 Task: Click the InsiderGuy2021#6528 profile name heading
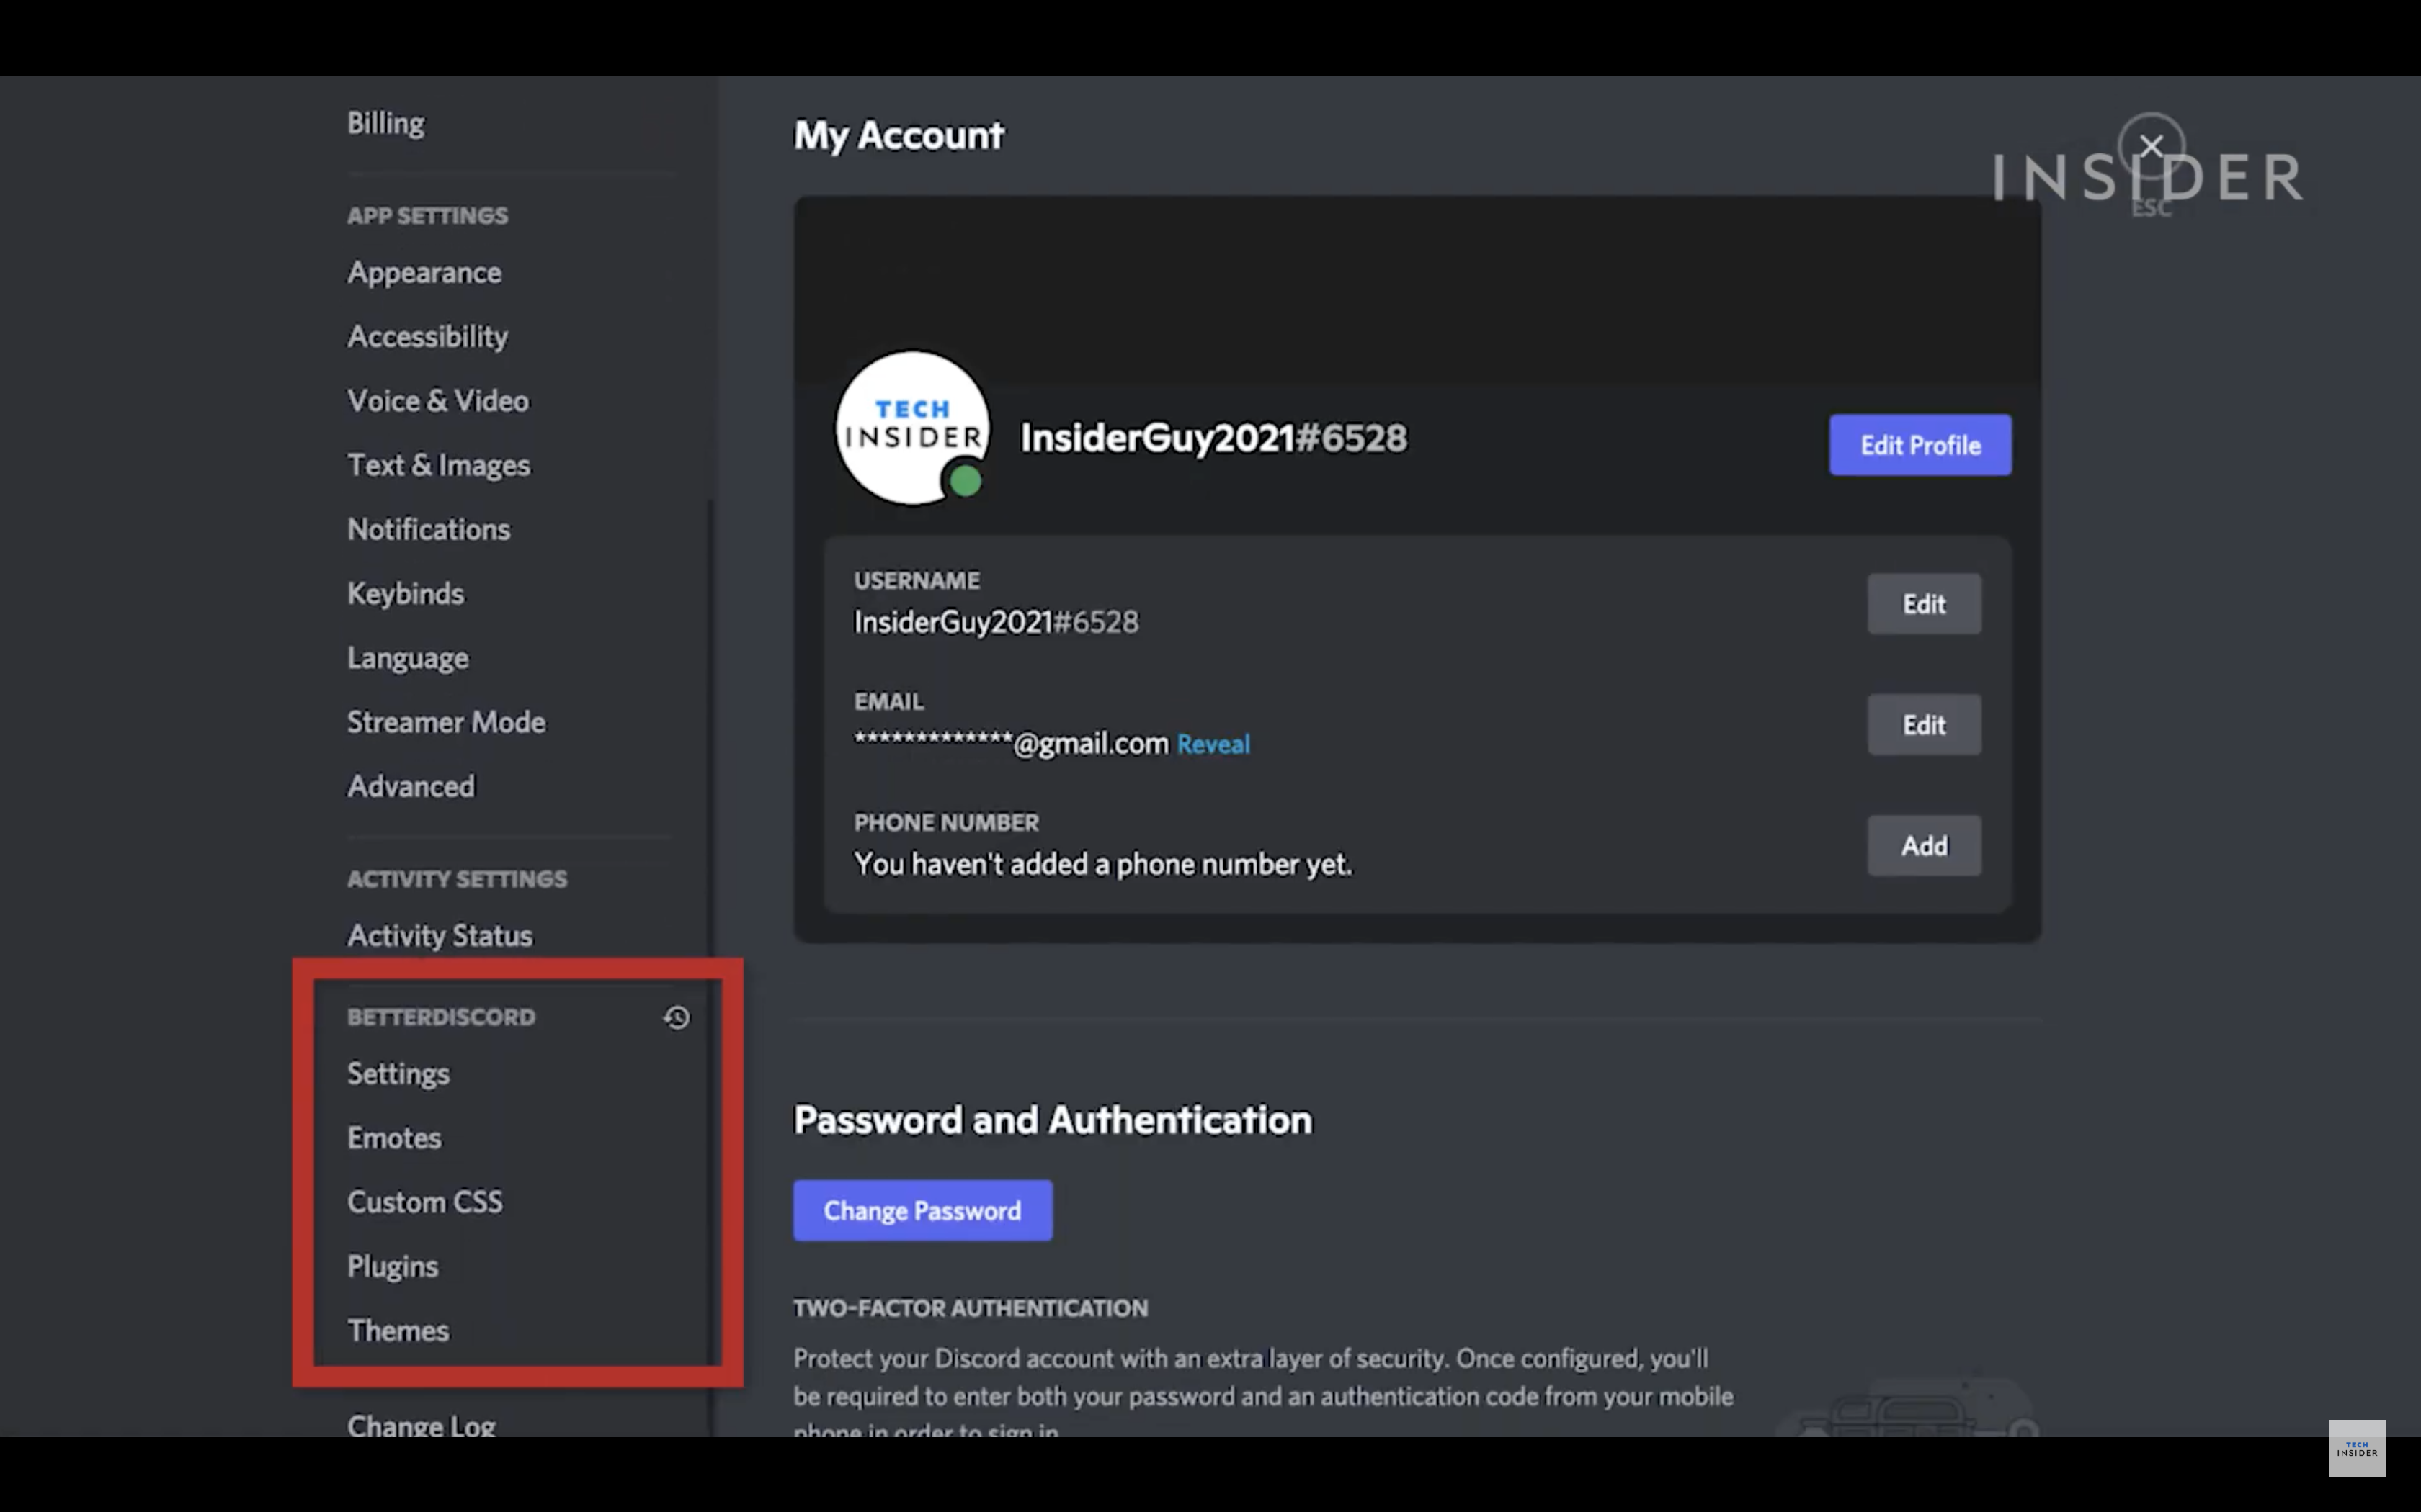pos(1213,438)
